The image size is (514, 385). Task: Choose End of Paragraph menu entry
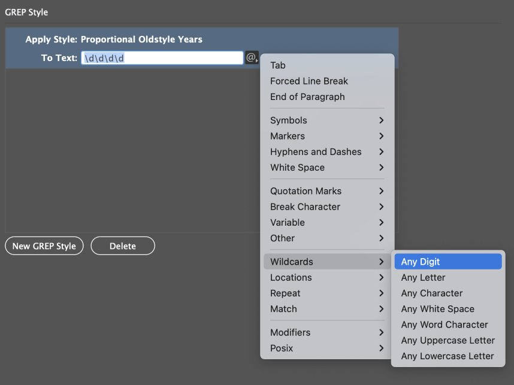point(327,96)
